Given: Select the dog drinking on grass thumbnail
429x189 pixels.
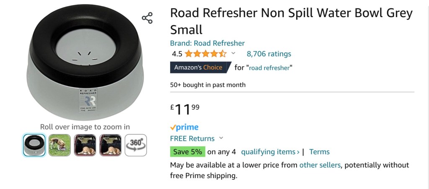Looking at the screenshot, I should (x=59, y=145).
